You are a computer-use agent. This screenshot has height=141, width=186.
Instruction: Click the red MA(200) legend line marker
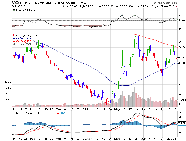click(14, 41)
